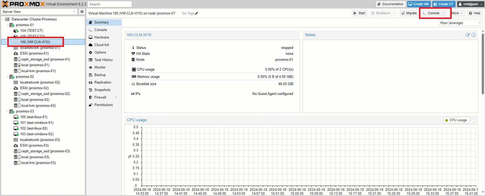Click the node icon for proxmox-02
Image resolution: width=485 pixels, height=196 pixels.
click(12, 77)
